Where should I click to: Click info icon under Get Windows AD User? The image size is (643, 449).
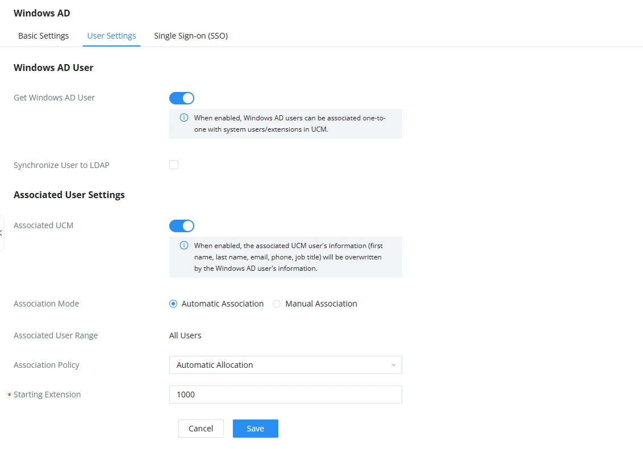tap(184, 118)
